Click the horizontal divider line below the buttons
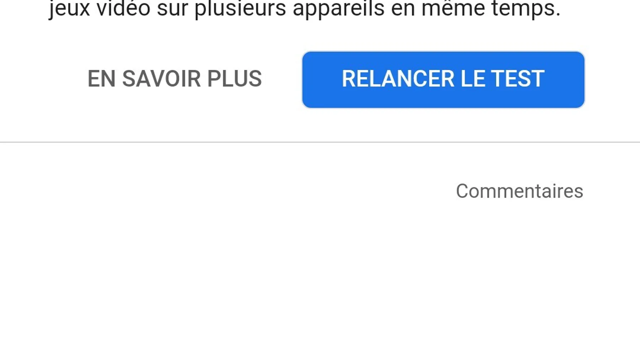 pos(320,142)
